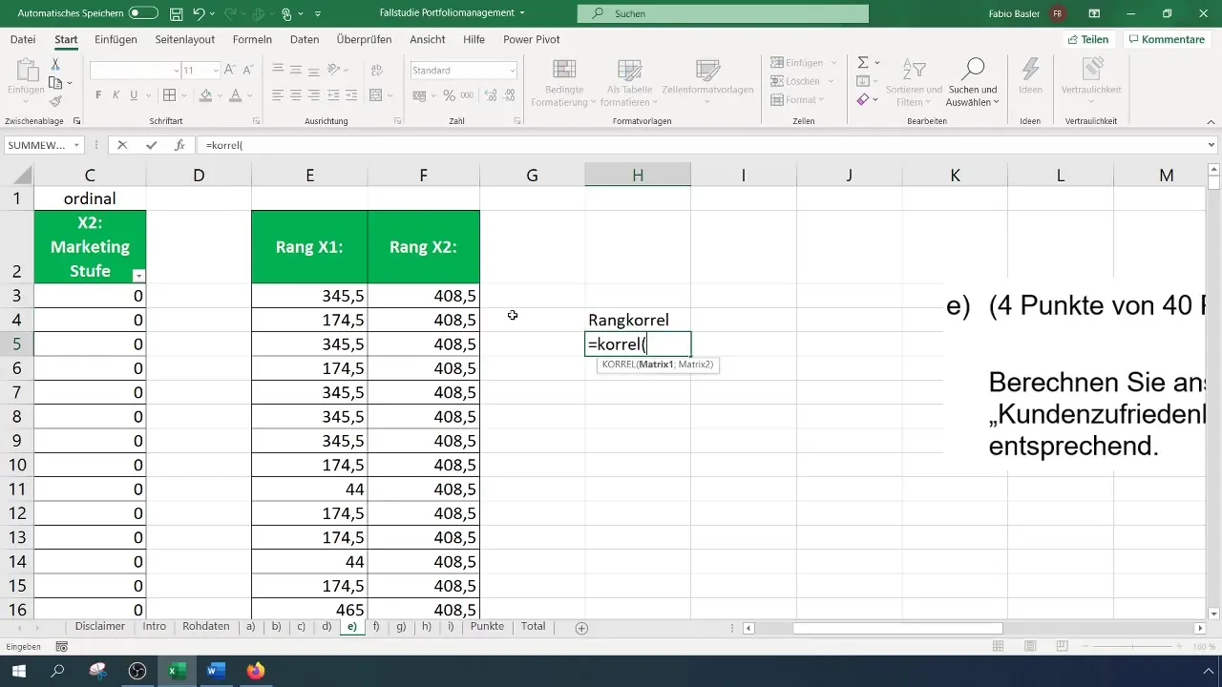
Task: Click the eraser Clear icon
Action: tap(863, 99)
